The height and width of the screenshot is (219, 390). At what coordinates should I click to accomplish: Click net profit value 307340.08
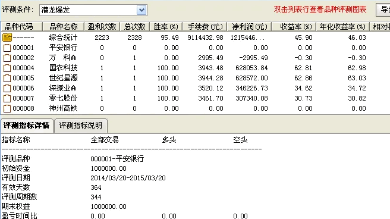(251, 98)
